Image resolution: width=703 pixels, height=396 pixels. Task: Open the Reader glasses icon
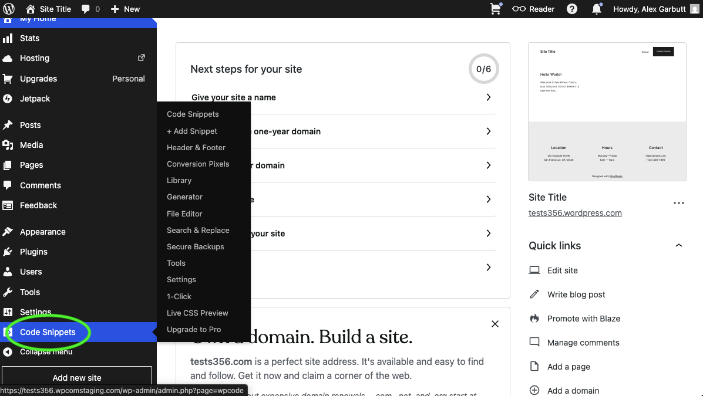[x=519, y=9]
